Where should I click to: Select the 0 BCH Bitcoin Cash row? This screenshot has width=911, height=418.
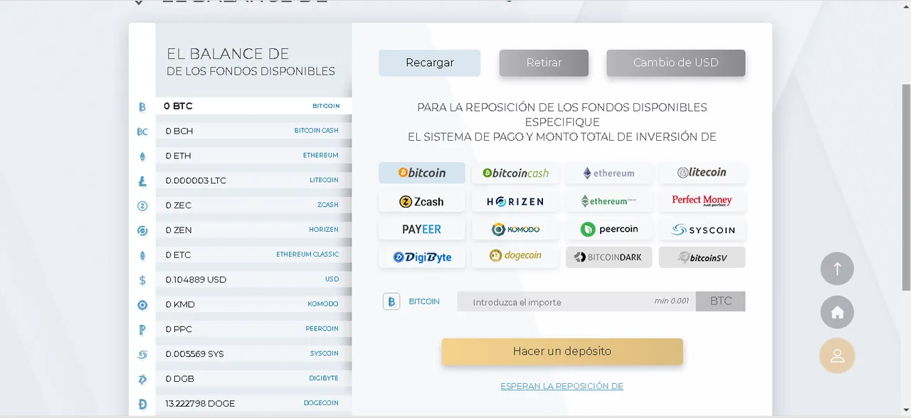click(x=253, y=131)
